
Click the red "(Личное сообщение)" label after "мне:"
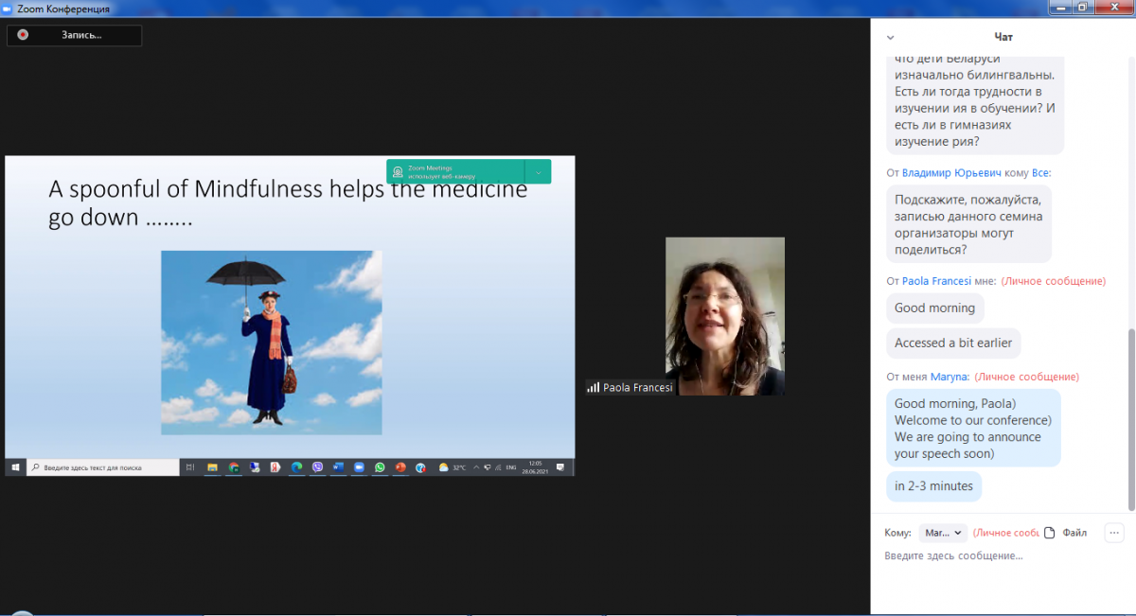click(1054, 281)
